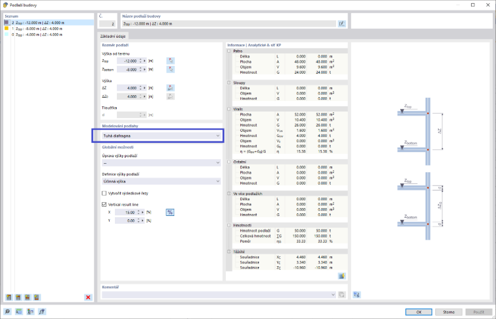Collapse the Sloupy section in the info table
Viewport: 496px width, 319px height.
[229, 82]
